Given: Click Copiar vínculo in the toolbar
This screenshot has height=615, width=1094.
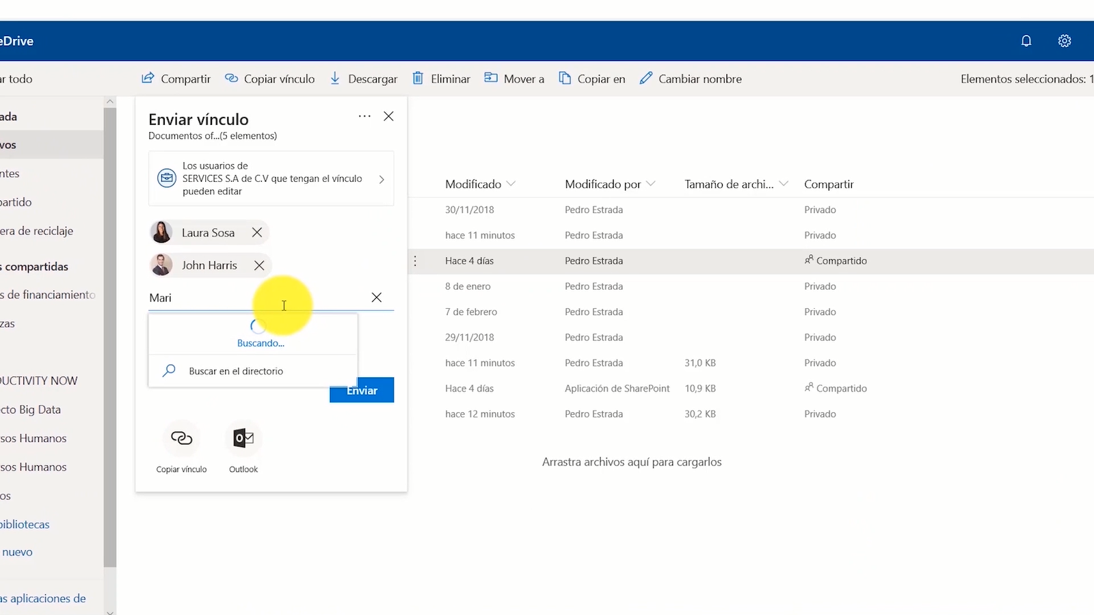Looking at the screenshot, I should (270, 79).
